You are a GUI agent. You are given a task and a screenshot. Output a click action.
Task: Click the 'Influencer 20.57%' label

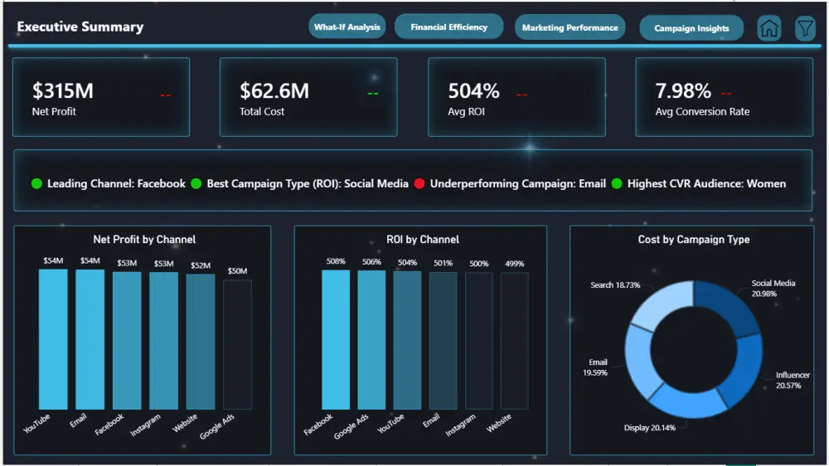792,380
